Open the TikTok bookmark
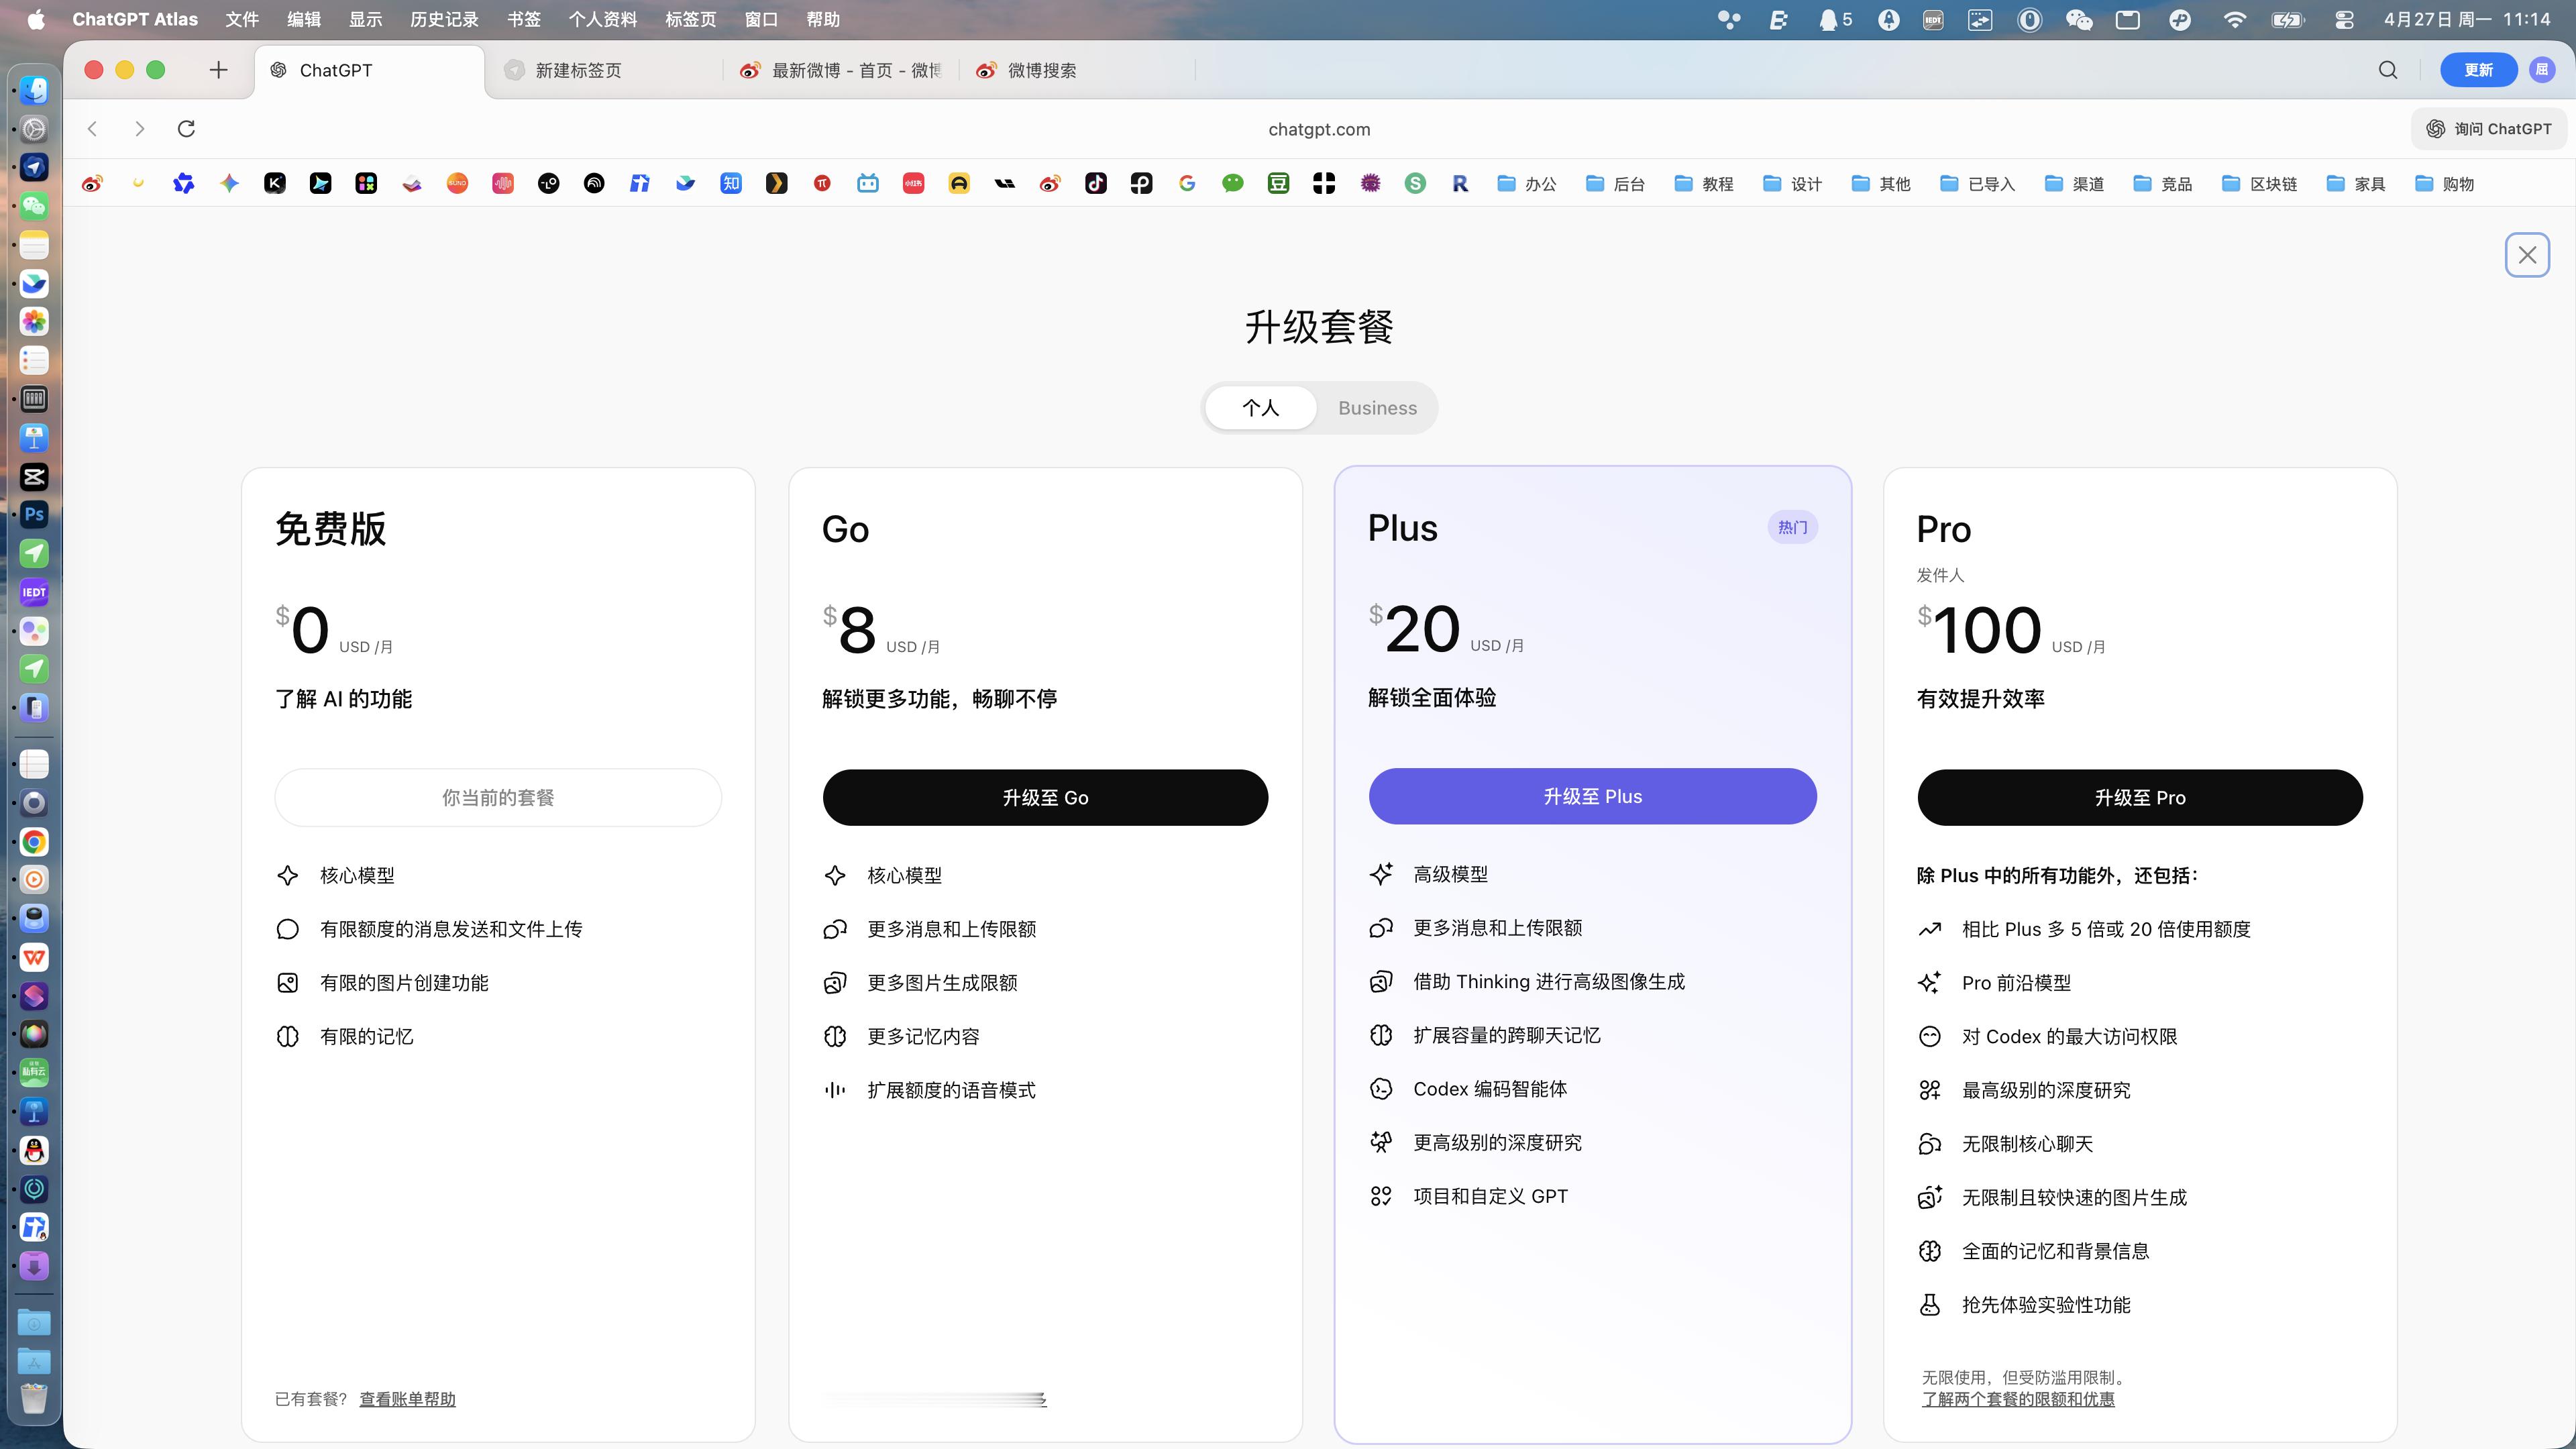 (x=1096, y=183)
